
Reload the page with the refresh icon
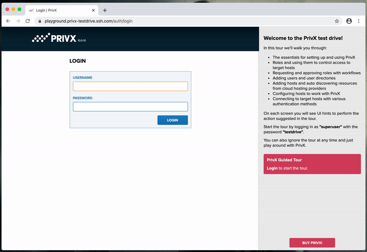(x=28, y=21)
